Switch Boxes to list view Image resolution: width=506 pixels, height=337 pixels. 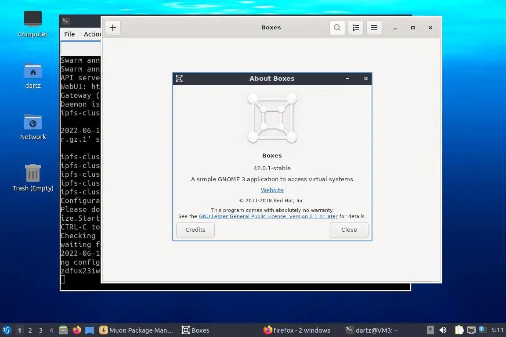(356, 28)
